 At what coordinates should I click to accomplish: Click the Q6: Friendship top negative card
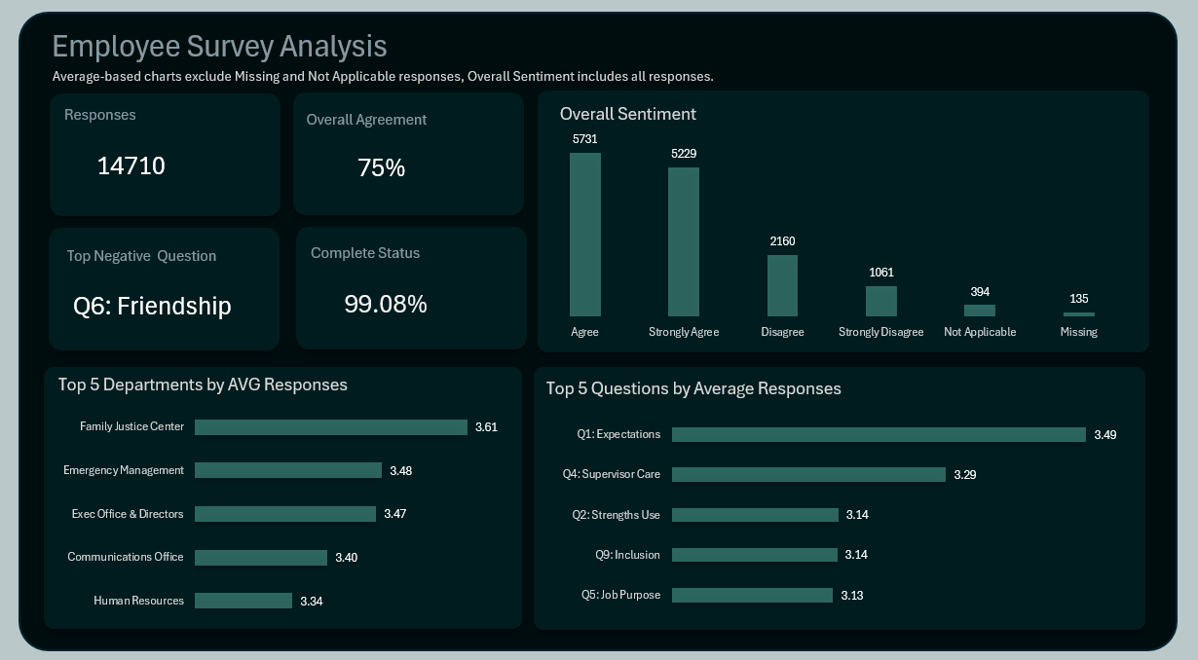(152, 306)
